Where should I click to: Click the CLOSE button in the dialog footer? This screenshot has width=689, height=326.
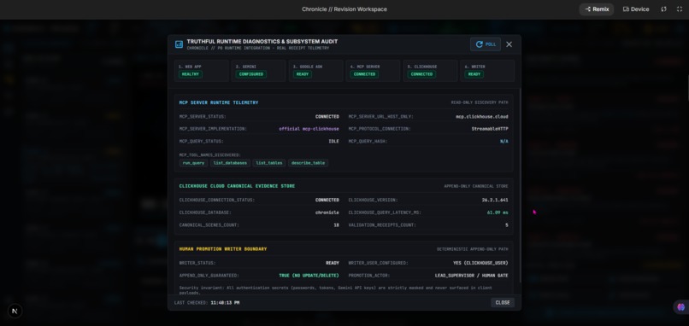click(503, 302)
